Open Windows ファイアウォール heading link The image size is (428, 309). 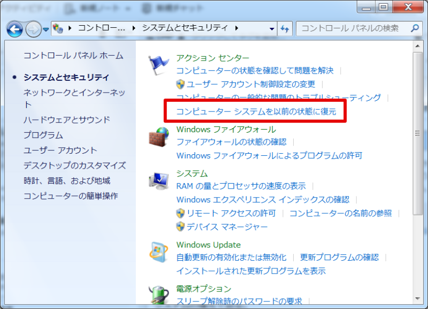[x=226, y=129]
